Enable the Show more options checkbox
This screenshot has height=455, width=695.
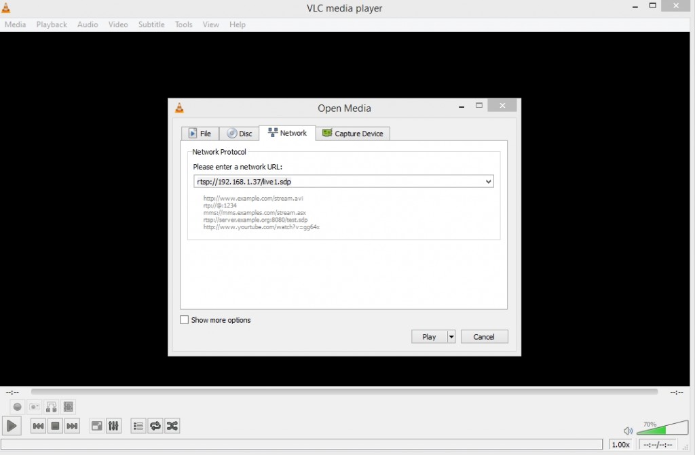[183, 319]
